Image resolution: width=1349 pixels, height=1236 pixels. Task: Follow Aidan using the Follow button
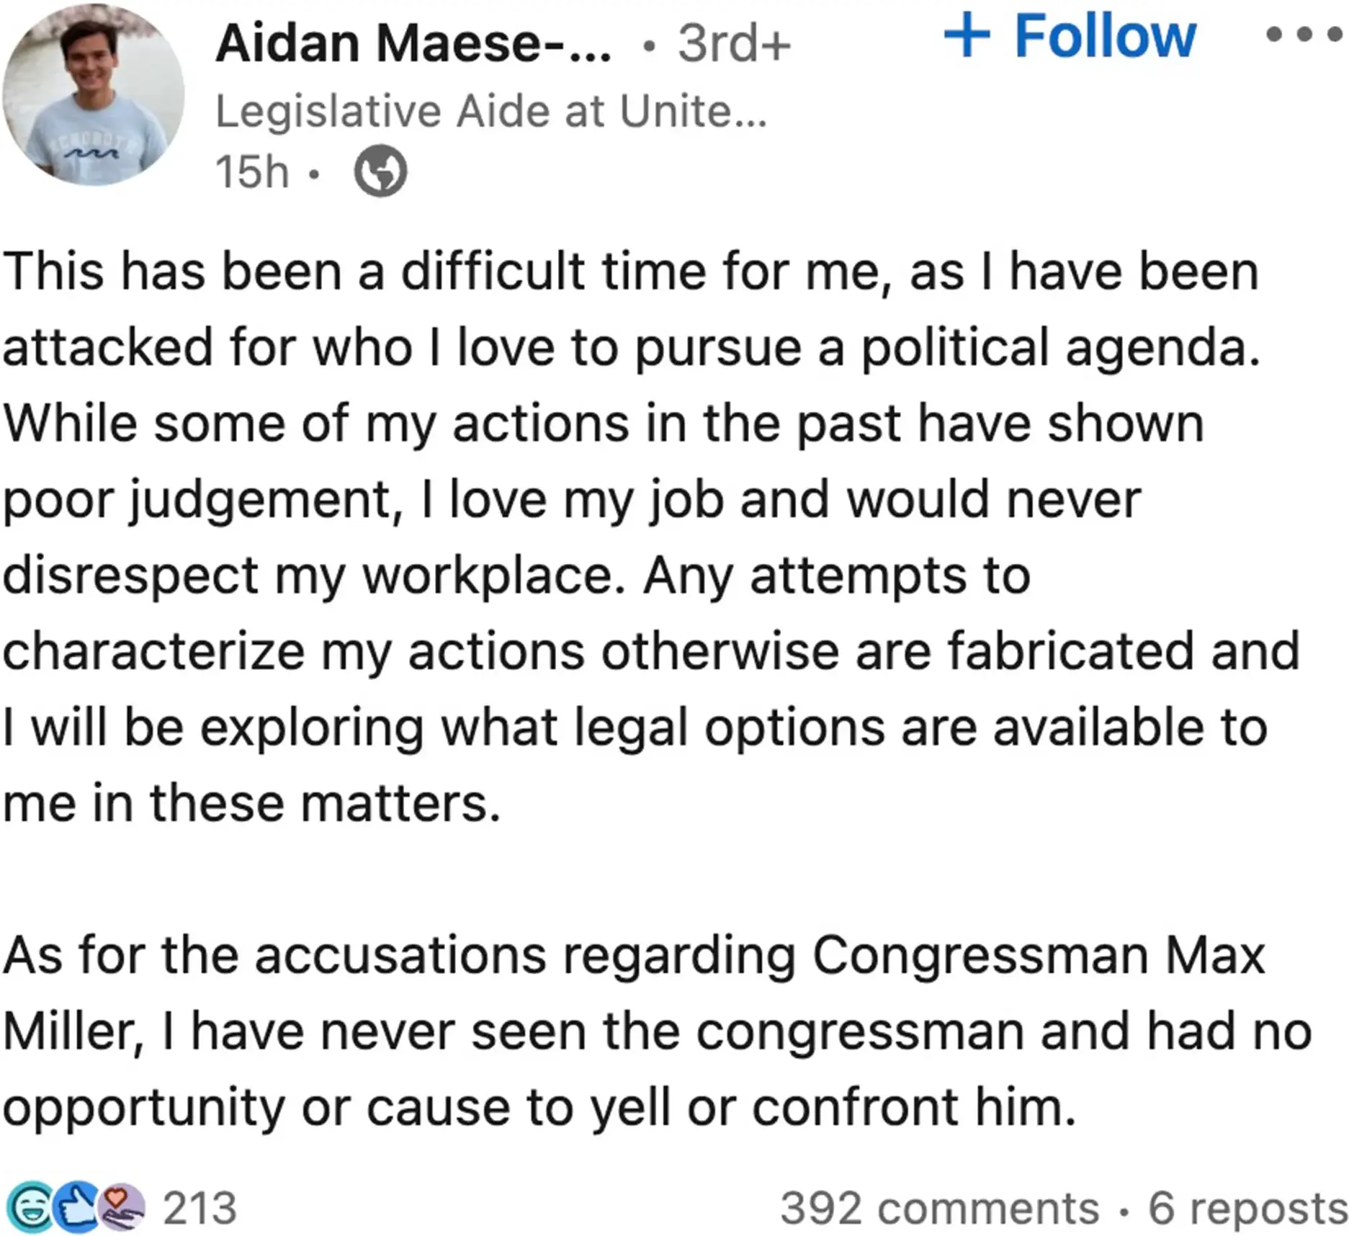pyautogui.click(x=1104, y=36)
